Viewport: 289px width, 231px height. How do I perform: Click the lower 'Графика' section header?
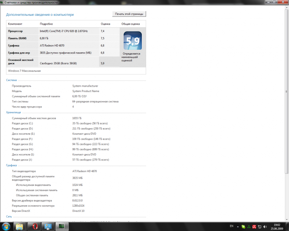point(11,166)
